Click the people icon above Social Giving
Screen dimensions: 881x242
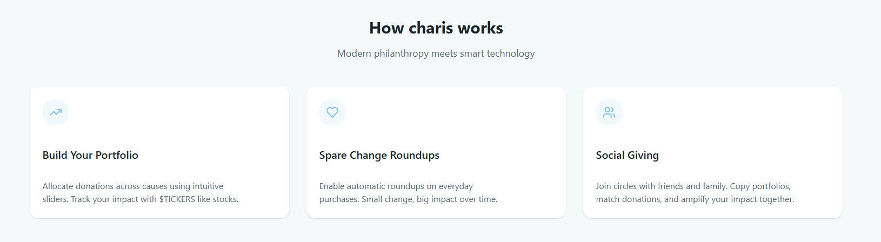609,112
